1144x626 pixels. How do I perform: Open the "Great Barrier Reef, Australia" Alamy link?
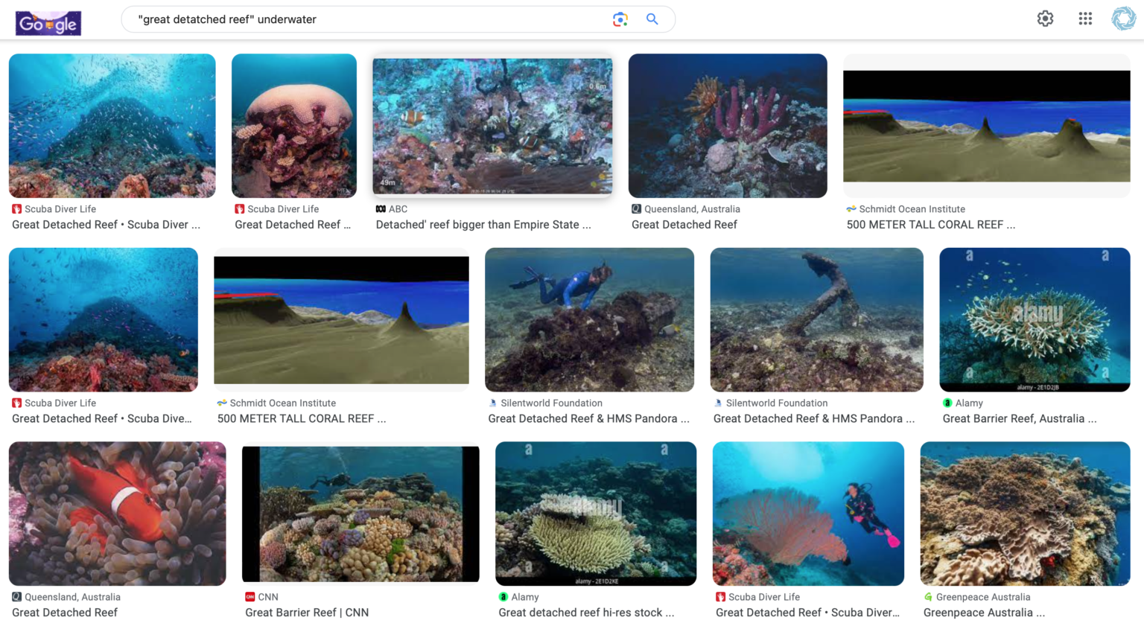1019,419
